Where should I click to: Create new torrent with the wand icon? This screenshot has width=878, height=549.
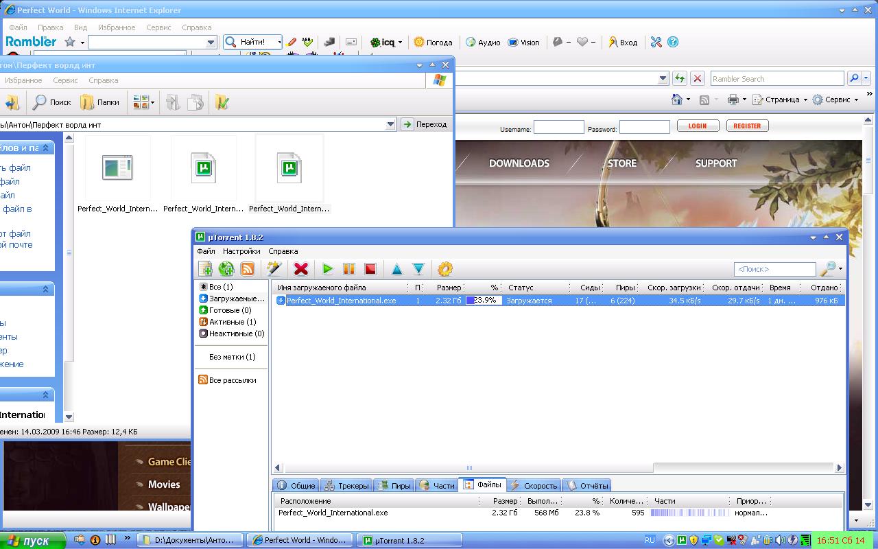(x=274, y=269)
